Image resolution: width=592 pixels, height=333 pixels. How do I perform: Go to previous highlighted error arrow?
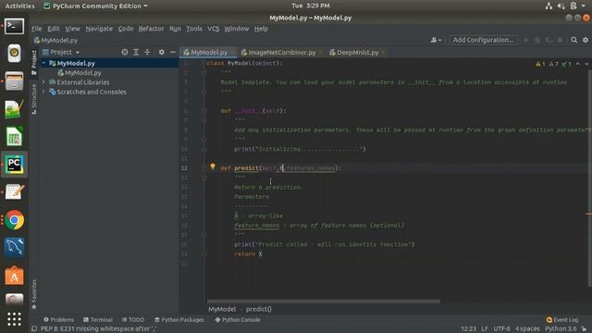pos(578,64)
